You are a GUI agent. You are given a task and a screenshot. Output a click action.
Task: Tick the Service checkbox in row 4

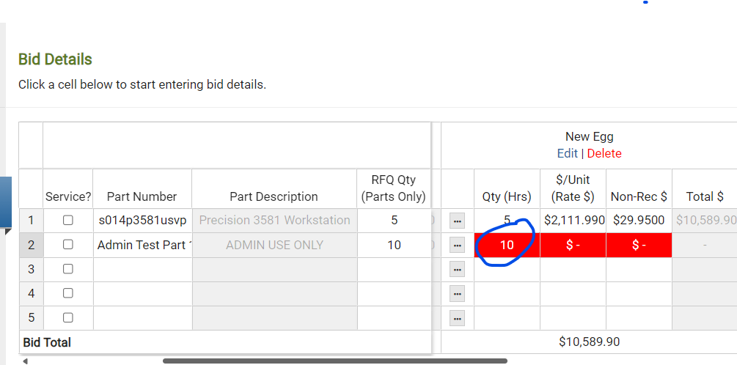point(68,293)
